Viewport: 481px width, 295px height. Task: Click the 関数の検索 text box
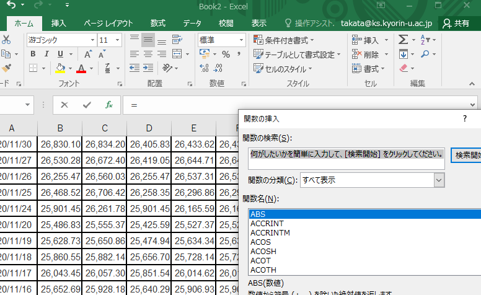click(346, 159)
